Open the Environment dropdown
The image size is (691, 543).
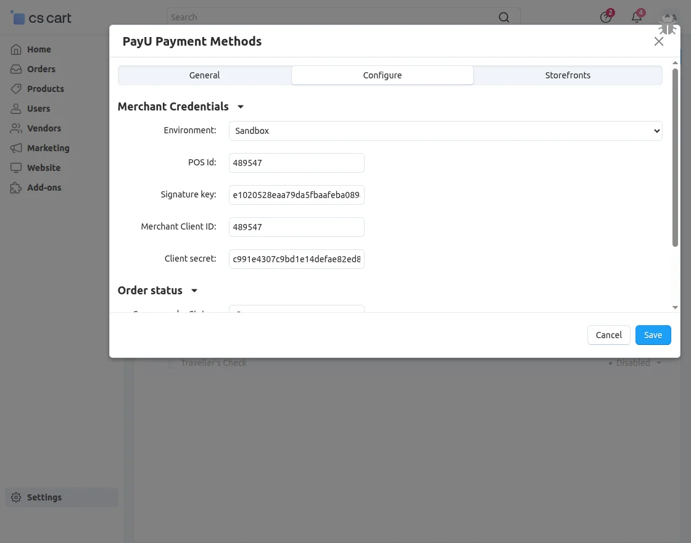(445, 131)
